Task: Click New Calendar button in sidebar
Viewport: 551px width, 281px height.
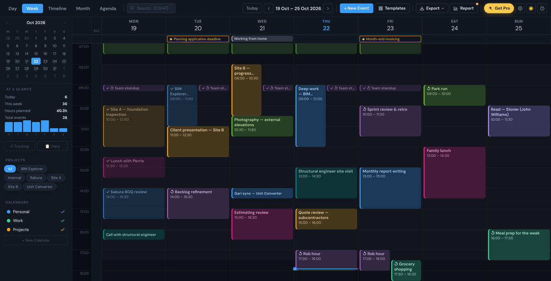Action: 36,240
